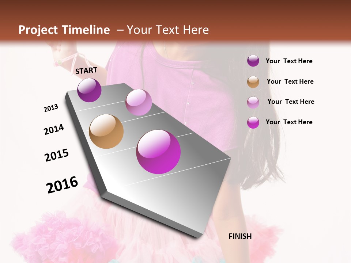The width and height of the screenshot is (351, 263).
Task: Select the purple legend bullet sphere
Action: click(254, 61)
